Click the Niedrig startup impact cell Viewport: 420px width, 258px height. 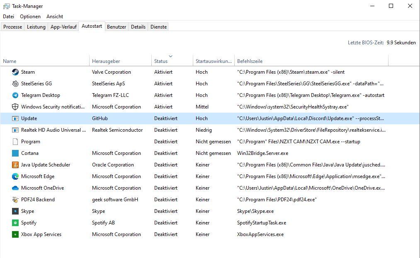click(204, 130)
